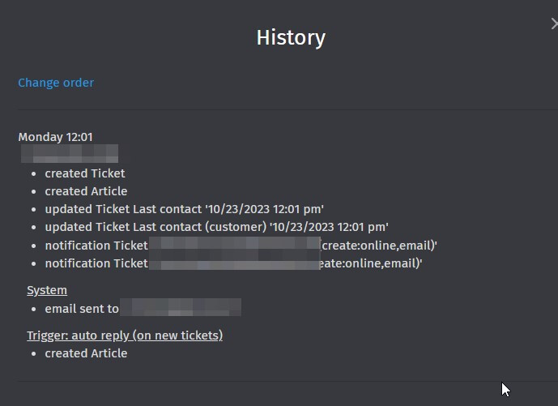Image resolution: width=558 pixels, height=406 pixels.
Task: Click the blurred user name under Monday 12:01
Action: pyautogui.click(x=70, y=153)
